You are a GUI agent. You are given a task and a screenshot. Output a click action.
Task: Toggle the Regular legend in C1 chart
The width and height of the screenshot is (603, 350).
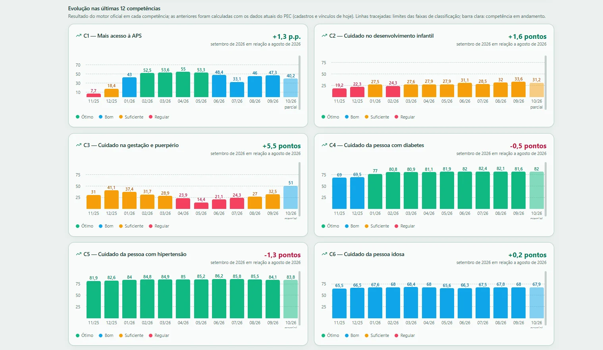[x=159, y=117]
